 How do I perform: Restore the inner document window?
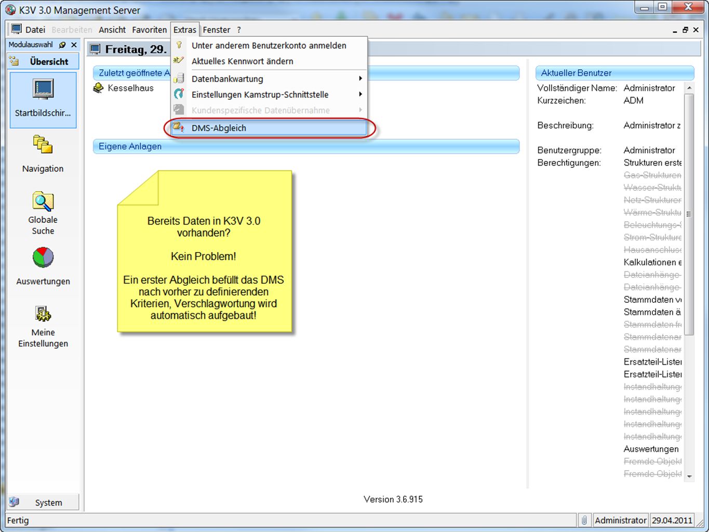(685, 30)
